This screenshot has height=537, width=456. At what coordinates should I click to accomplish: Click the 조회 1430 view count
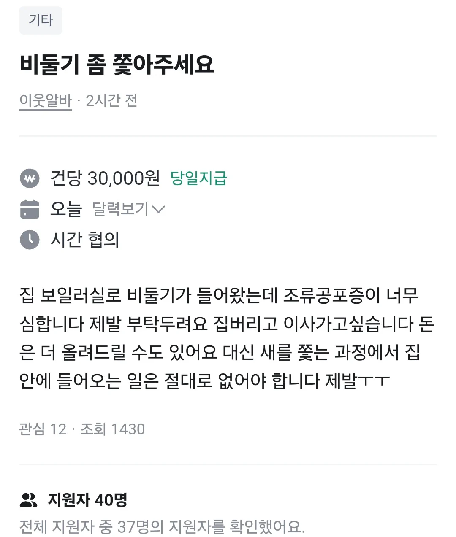pos(113,429)
